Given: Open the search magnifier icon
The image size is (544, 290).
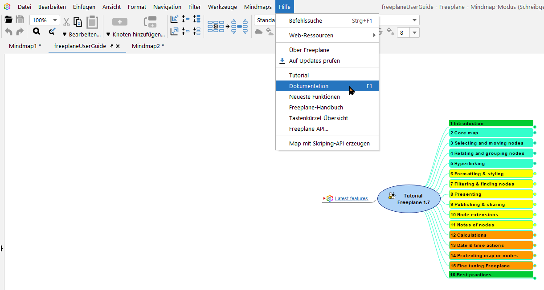Looking at the screenshot, I should (37, 31).
